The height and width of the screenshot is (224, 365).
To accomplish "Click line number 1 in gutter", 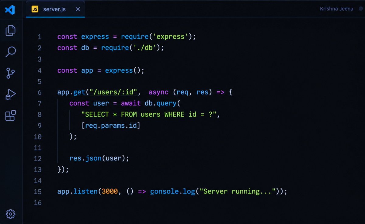I will (40, 37).
